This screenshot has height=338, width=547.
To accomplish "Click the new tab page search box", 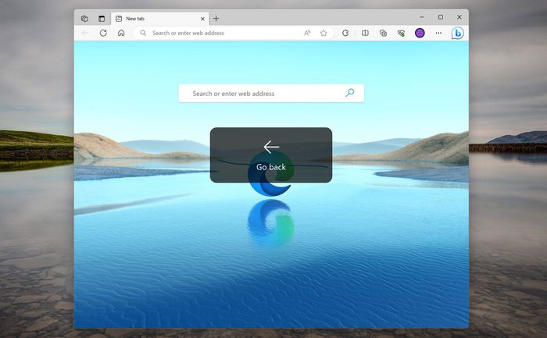I will [x=271, y=94].
